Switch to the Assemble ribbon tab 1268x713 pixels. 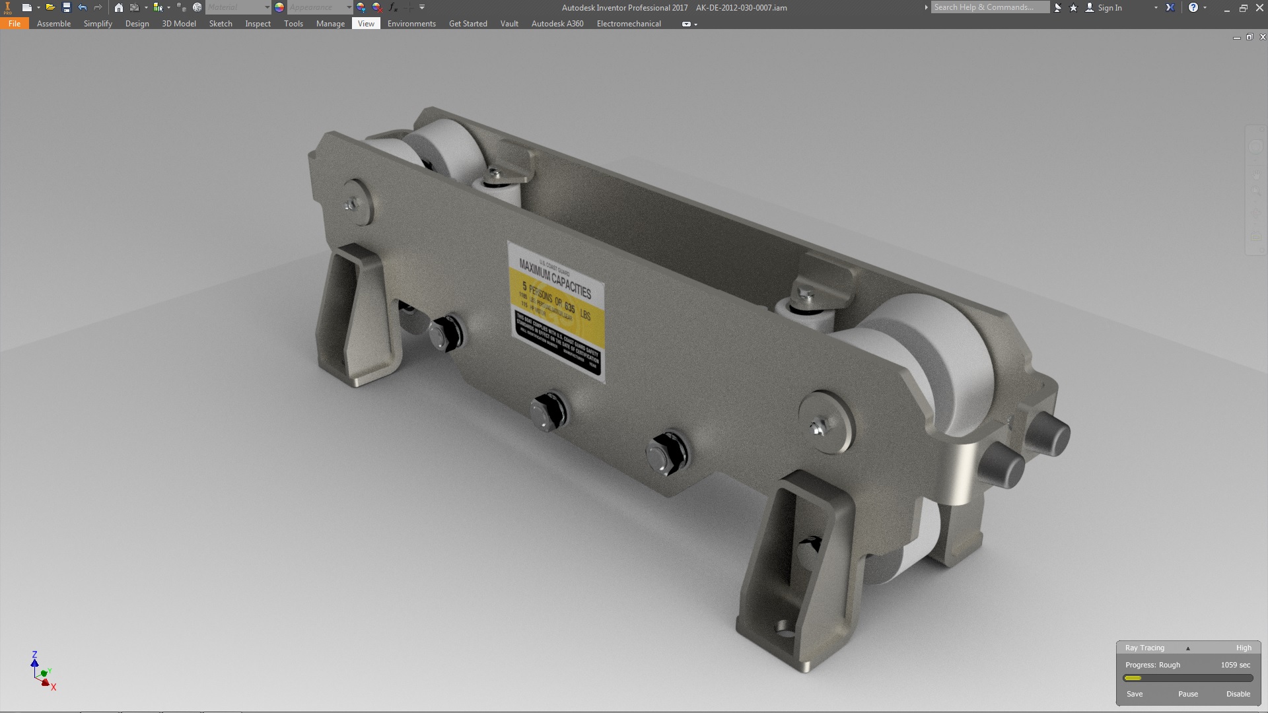[53, 23]
